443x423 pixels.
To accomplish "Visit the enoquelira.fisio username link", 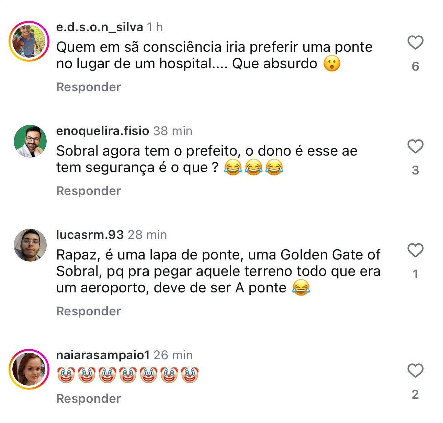I will click(x=103, y=131).
